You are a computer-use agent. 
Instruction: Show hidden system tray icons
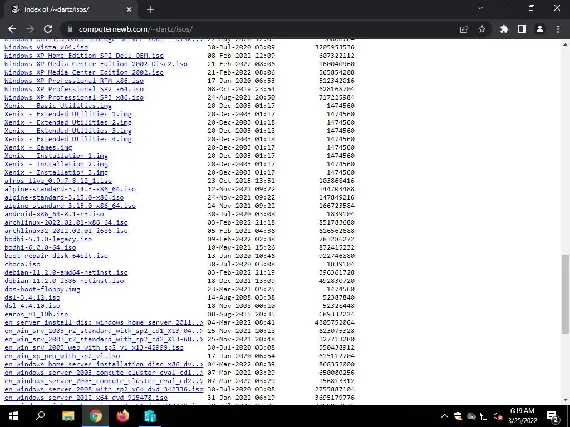point(445,416)
